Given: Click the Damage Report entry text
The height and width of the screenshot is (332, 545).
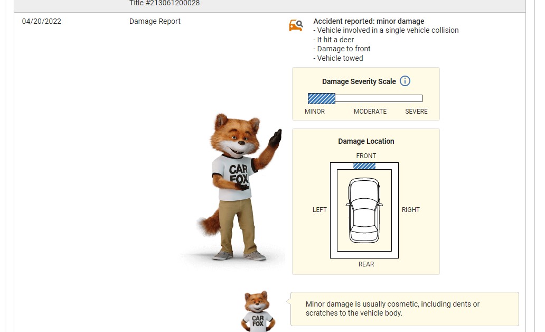Looking at the screenshot, I should point(155,22).
